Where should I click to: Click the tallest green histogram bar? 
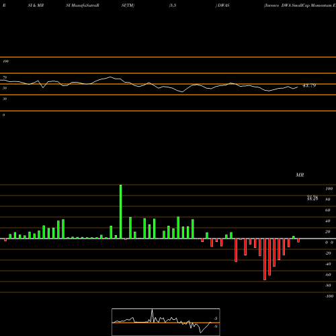click(x=121, y=212)
